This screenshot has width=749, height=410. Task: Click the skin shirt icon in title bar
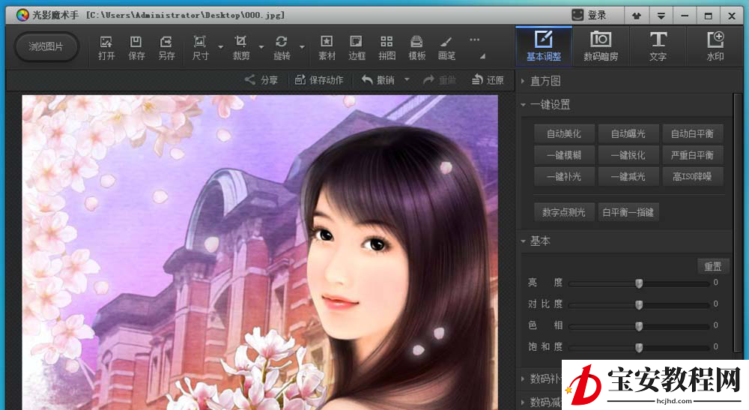(636, 16)
